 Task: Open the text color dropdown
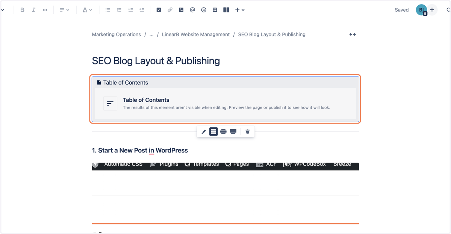pos(87,10)
